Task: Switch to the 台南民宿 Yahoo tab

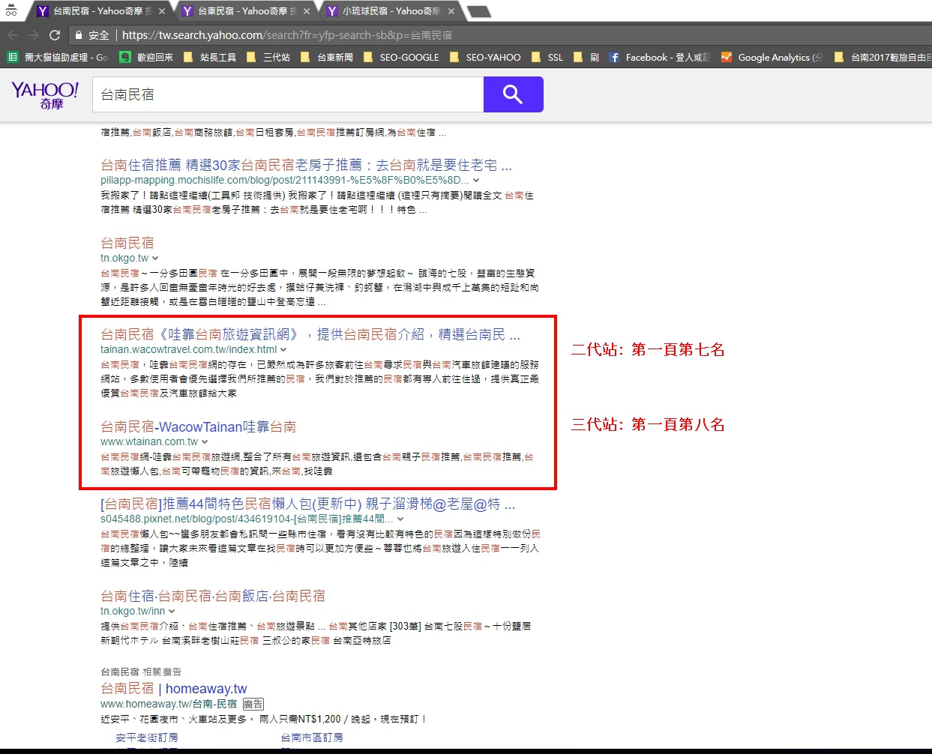Action: (x=101, y=11)
